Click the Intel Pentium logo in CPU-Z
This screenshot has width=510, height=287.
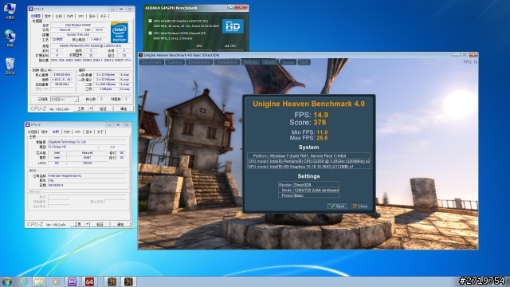coord(120,33)
